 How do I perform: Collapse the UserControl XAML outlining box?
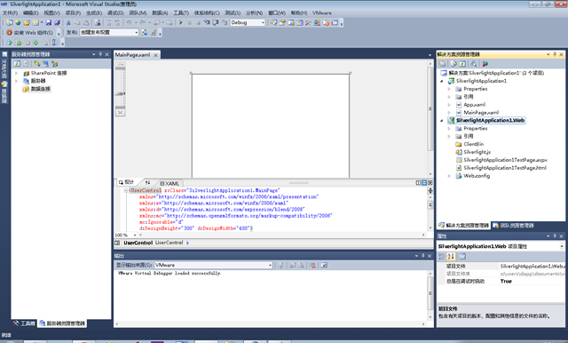pyautogui.click(x=126, y=190)
